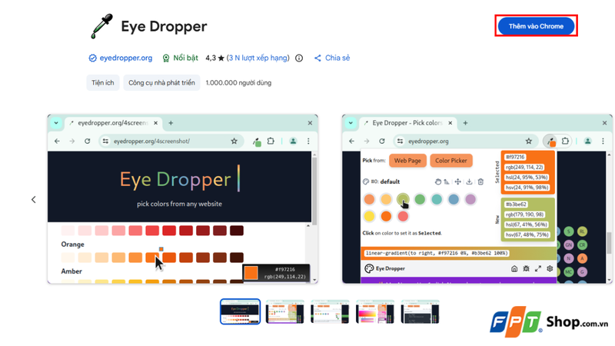Select the fifth screenshot thumbnail
The height and width of the screenshot is (346, 615).
420,312
